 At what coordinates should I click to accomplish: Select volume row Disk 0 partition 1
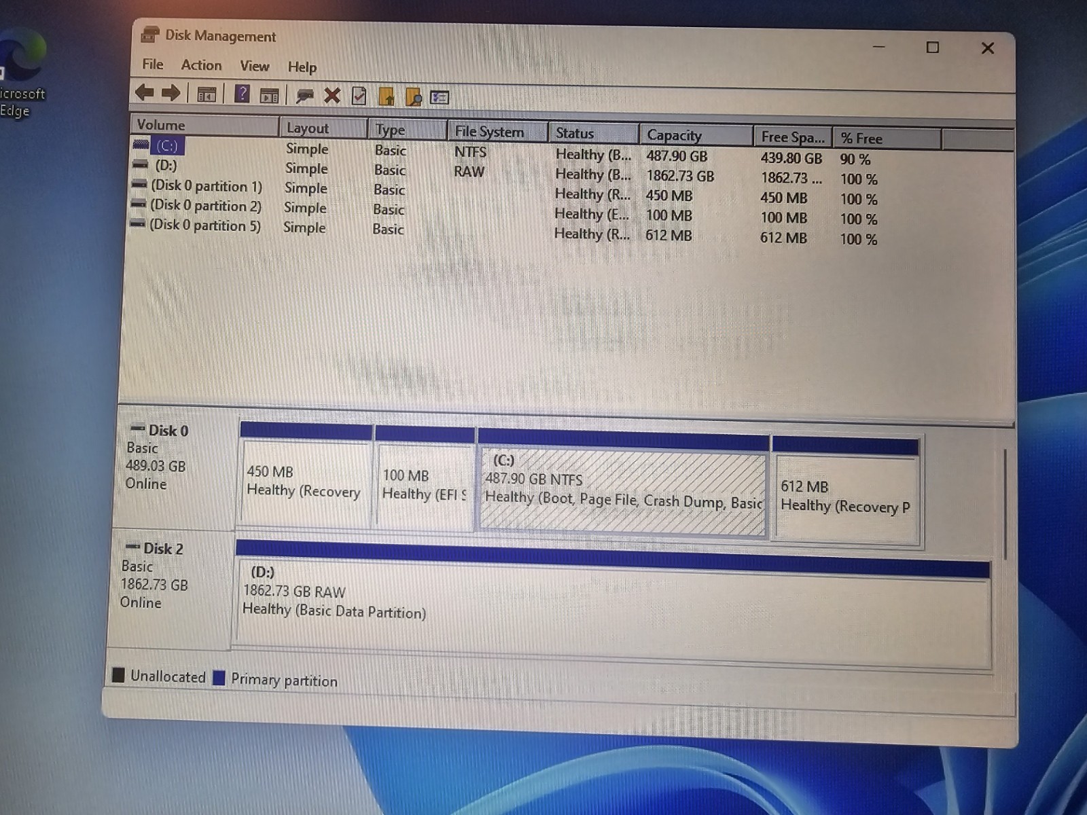tap(503, 191)
